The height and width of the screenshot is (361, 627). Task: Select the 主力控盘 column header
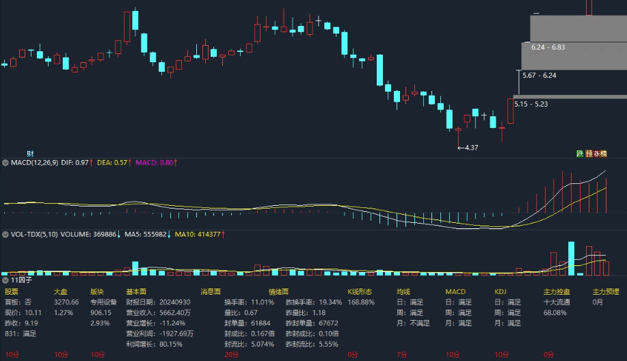tap(557, 292)
